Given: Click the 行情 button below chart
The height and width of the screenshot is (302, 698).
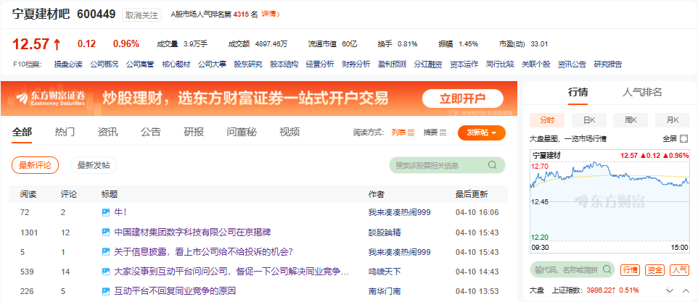Looking at the screenshot, I should (630, 269).
